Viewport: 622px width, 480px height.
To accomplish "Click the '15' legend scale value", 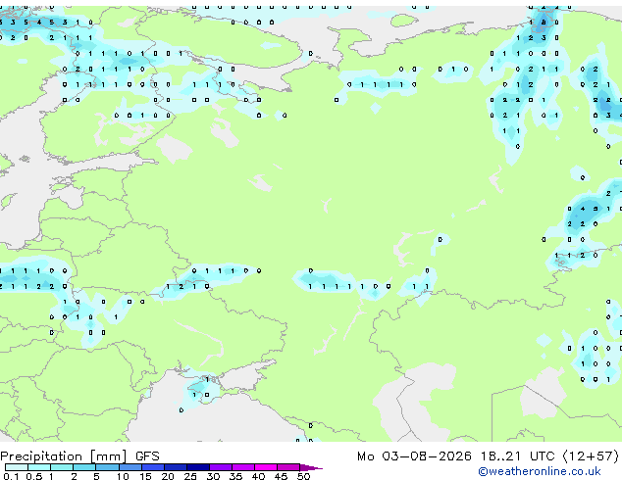I will tap(145, 476).
